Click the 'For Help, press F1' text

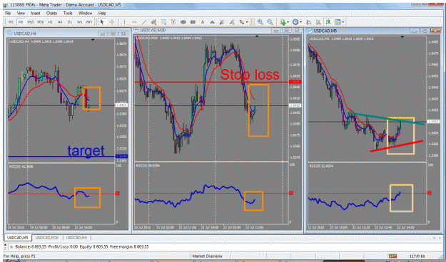(19, 256)
